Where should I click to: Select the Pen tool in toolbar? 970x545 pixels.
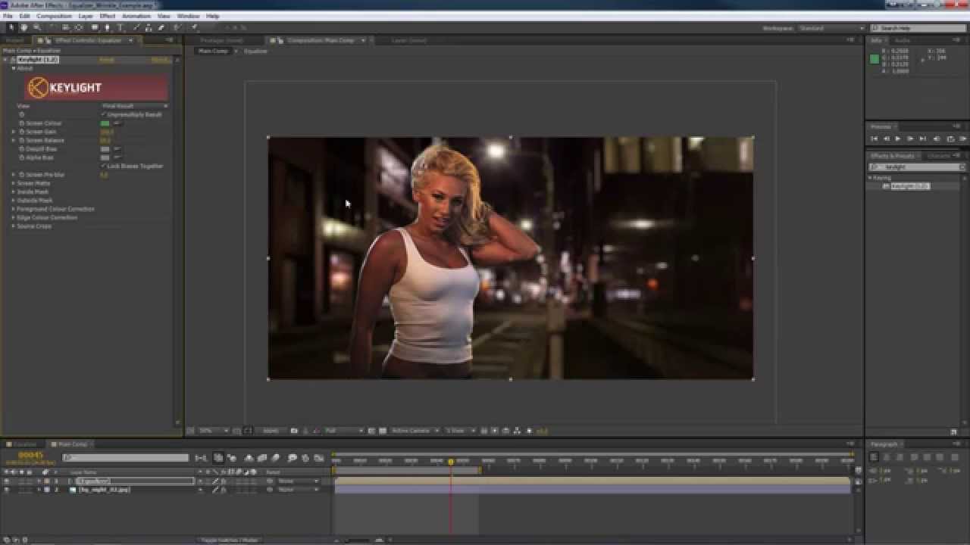coord(107,27)
